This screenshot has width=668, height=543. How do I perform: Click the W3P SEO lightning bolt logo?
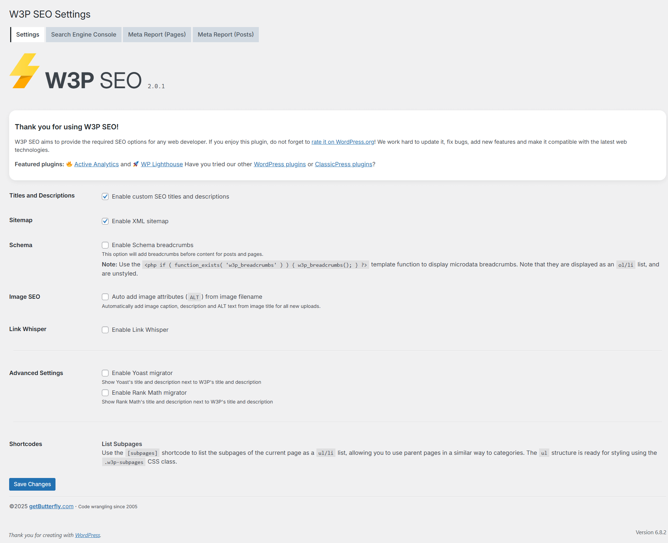(x=24, y=71)
